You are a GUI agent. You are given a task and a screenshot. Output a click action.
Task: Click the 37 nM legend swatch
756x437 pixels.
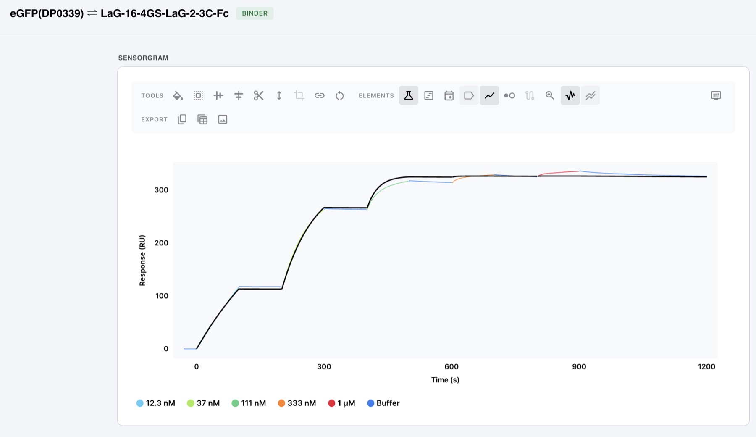191,403
